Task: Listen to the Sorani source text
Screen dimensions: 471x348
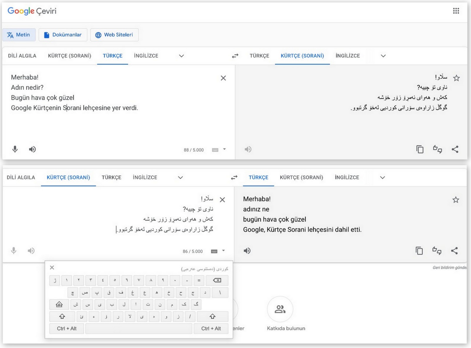Action: click(x=31, y=251)
